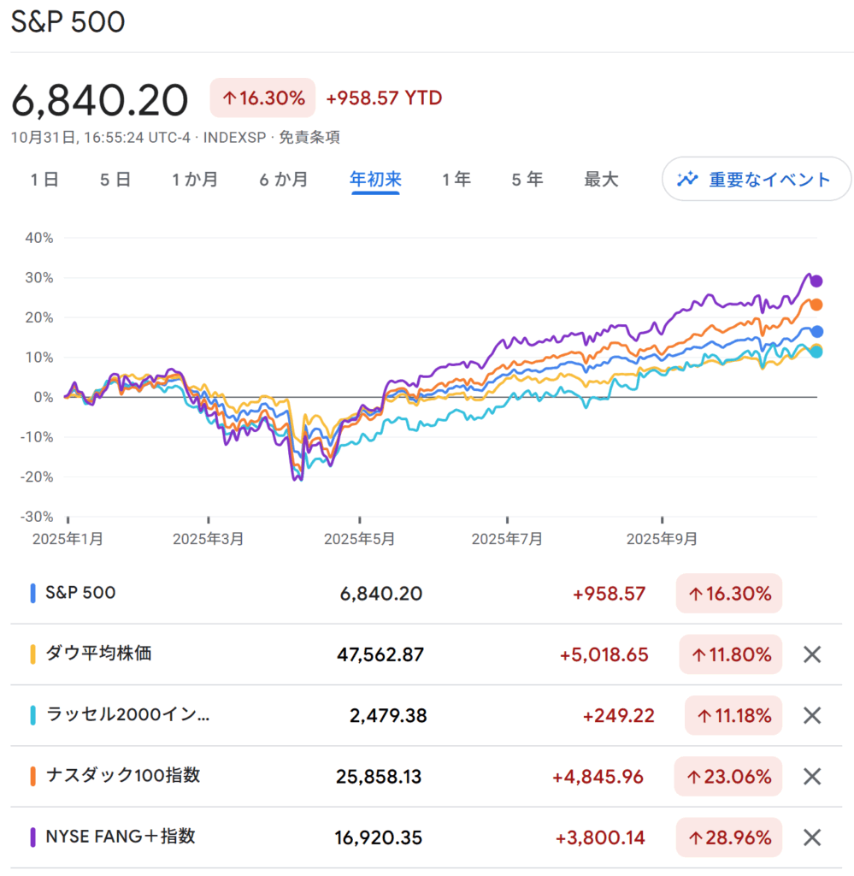The image size is (854, 876).
Task: Show the 1年 chart range
Action: [x=456, y=180]
